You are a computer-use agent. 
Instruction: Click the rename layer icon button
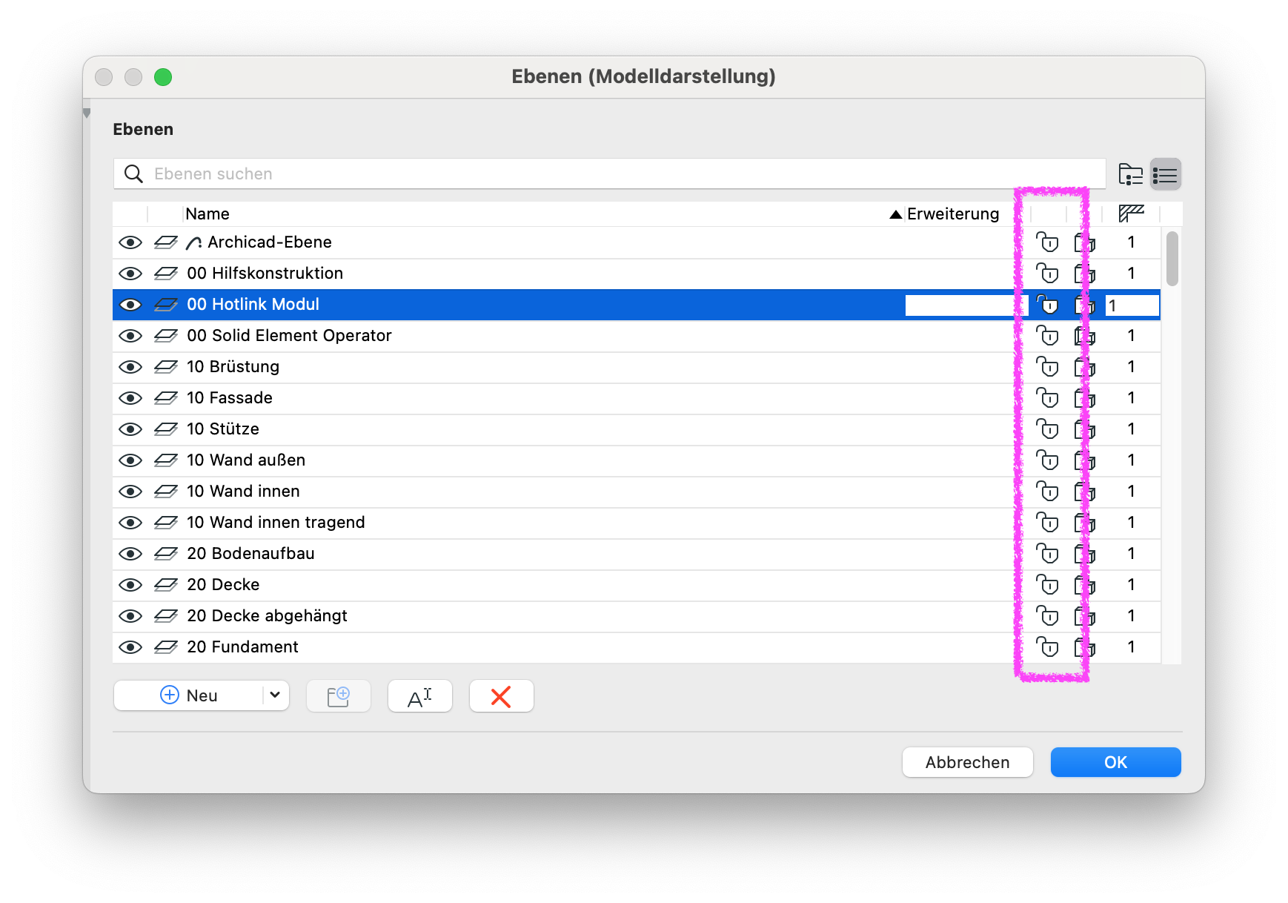[420, 696]
